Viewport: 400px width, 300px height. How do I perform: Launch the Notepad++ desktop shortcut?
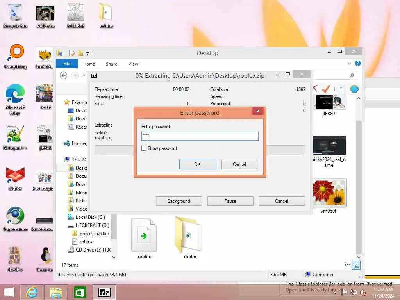point(15,138)
